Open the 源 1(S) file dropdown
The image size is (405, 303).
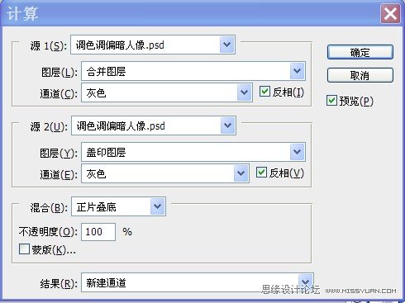pos(153,45)
